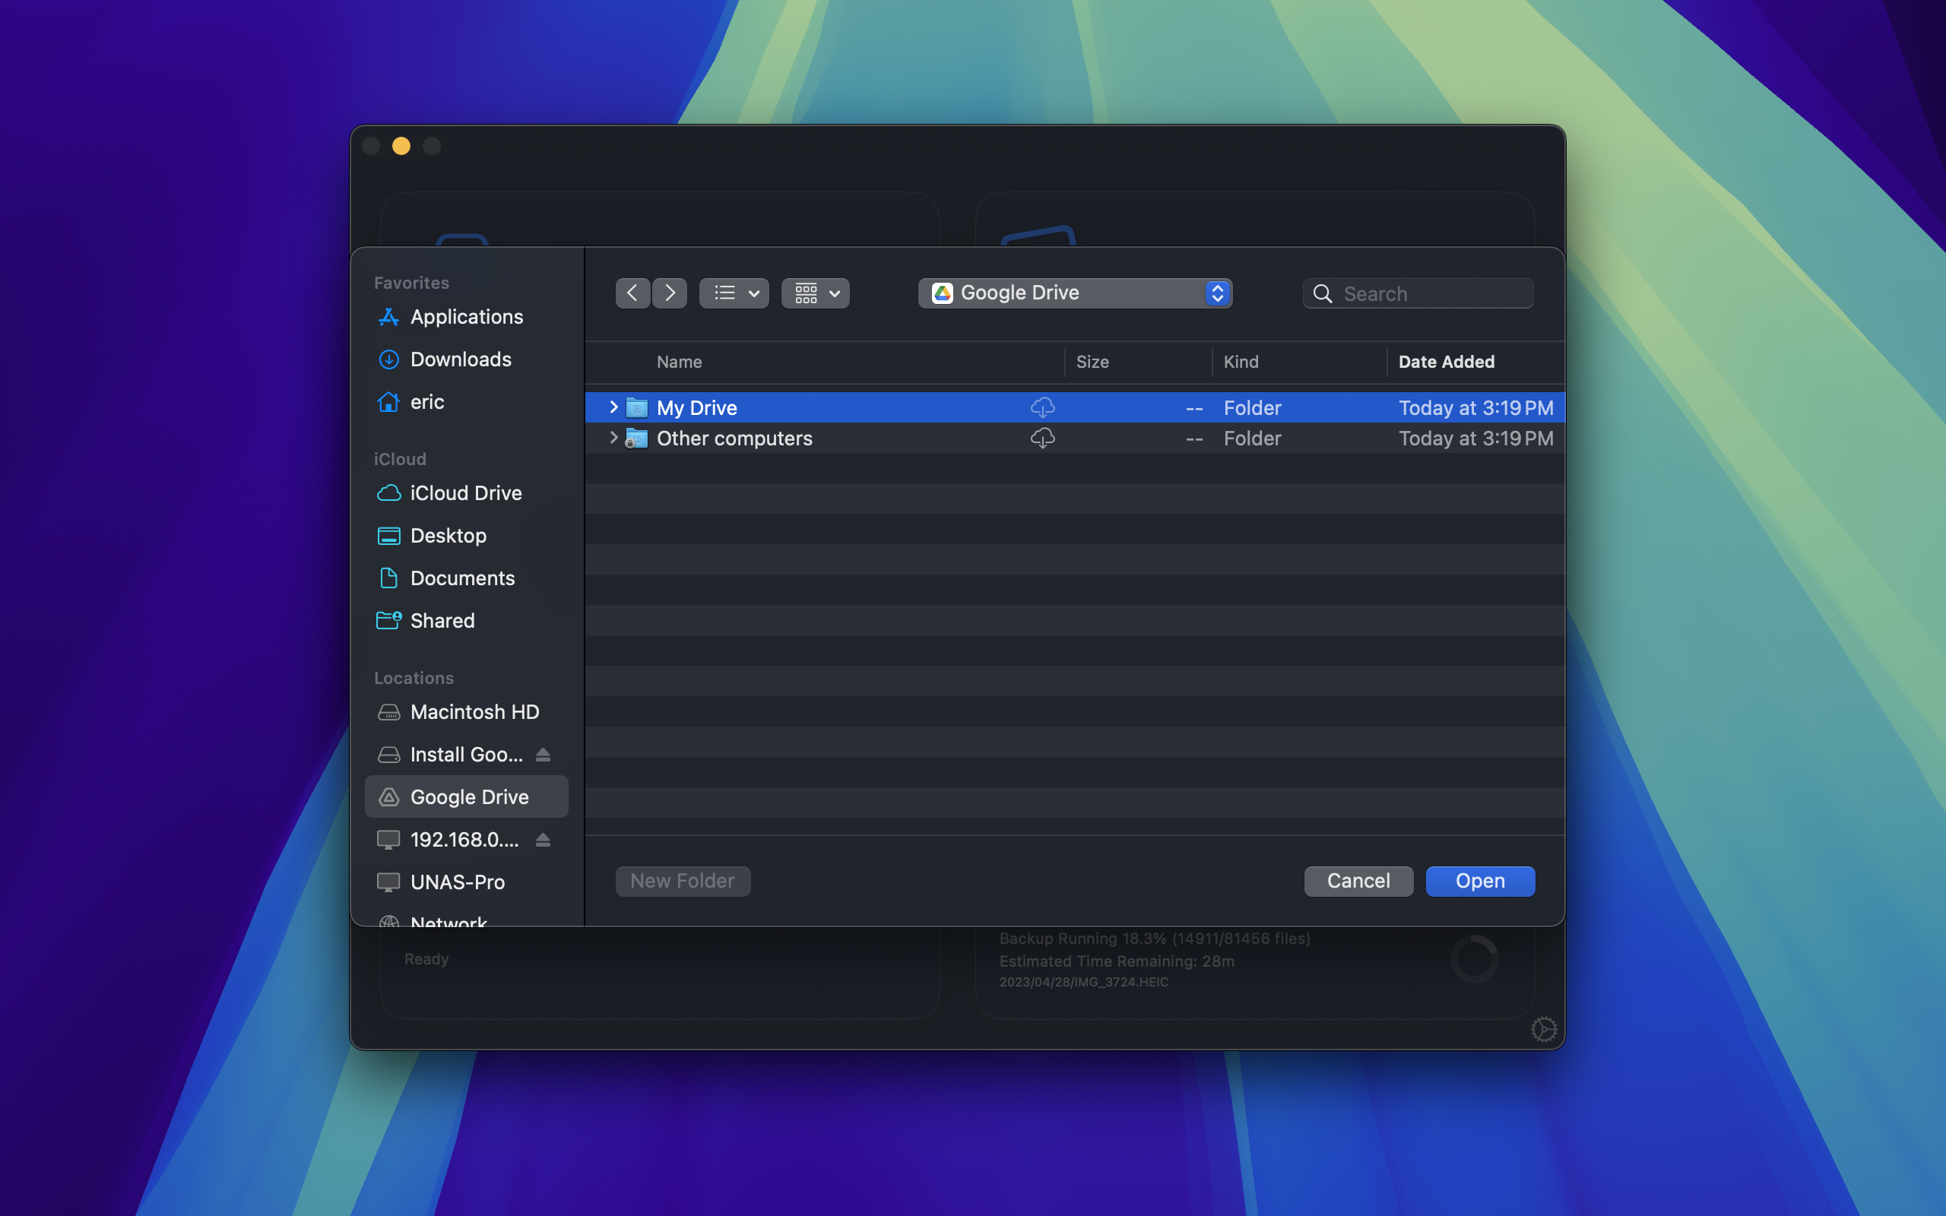
Task: Click the Locations section header
Action: coord(414,678)
